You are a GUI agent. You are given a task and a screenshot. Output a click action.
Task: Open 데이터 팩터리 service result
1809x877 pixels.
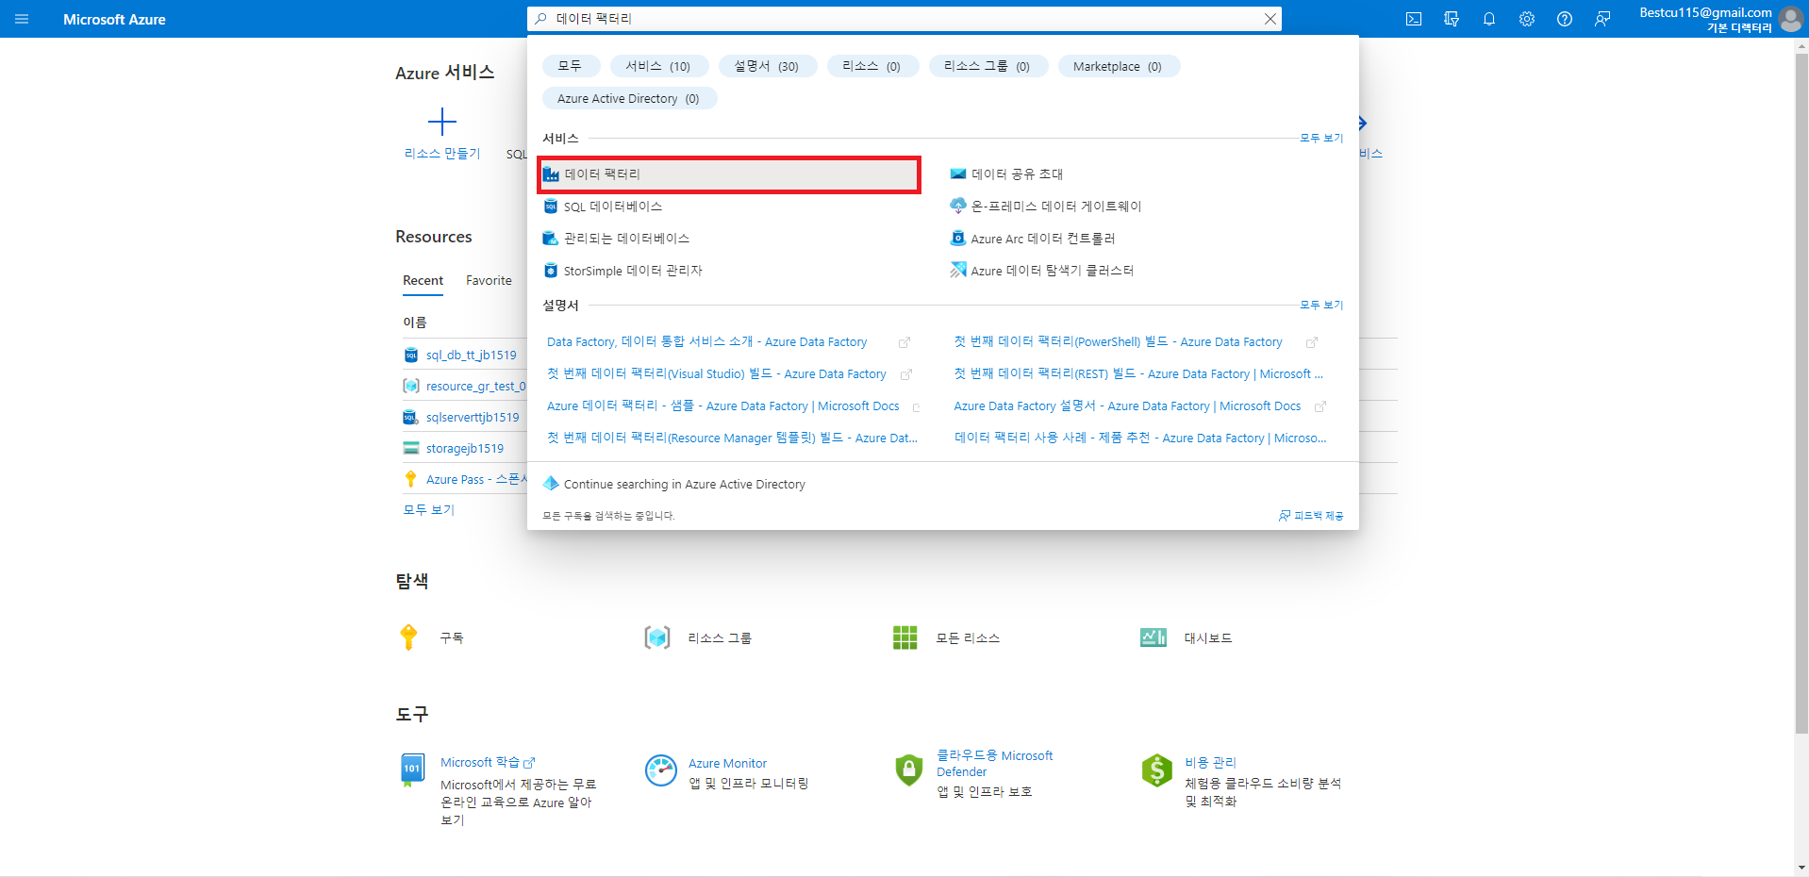(x=729, y=174)
